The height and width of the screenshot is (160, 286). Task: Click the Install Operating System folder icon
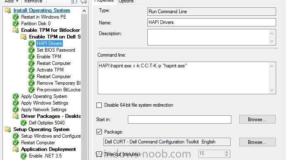(x=8, y=10)
